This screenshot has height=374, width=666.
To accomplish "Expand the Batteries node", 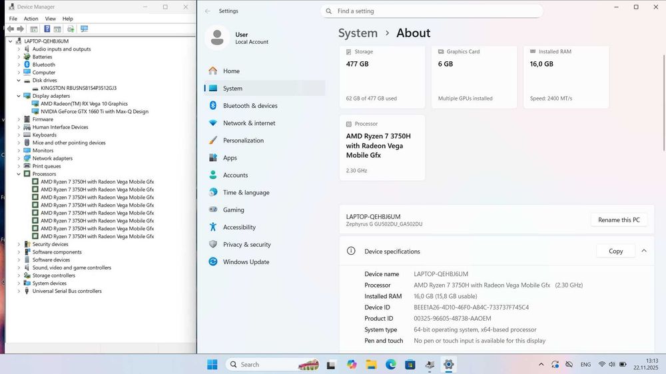I will coord(19,57).
